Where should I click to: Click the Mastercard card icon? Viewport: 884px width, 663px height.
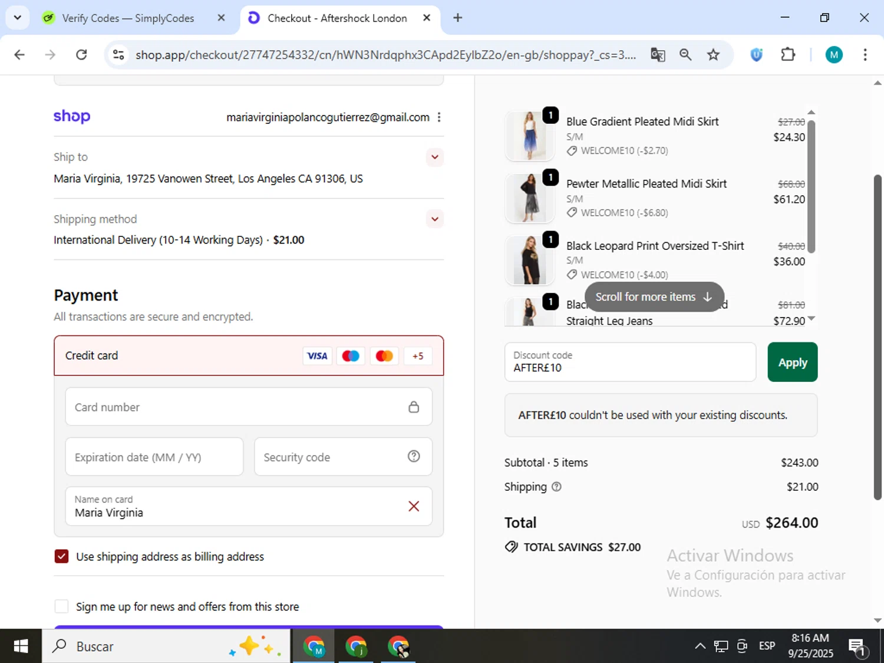(384, 355)
